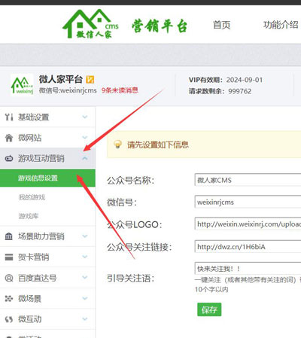Viewport: 301px width, 338px height.
Task: Expand the 微场景 chevron
Action: 85,298
